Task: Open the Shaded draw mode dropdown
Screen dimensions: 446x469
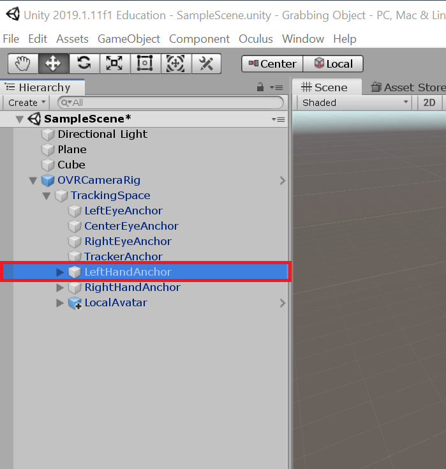Action: pos(355,103)
